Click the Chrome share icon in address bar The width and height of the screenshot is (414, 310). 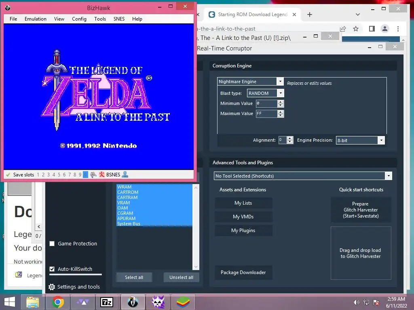click(343, 29)
